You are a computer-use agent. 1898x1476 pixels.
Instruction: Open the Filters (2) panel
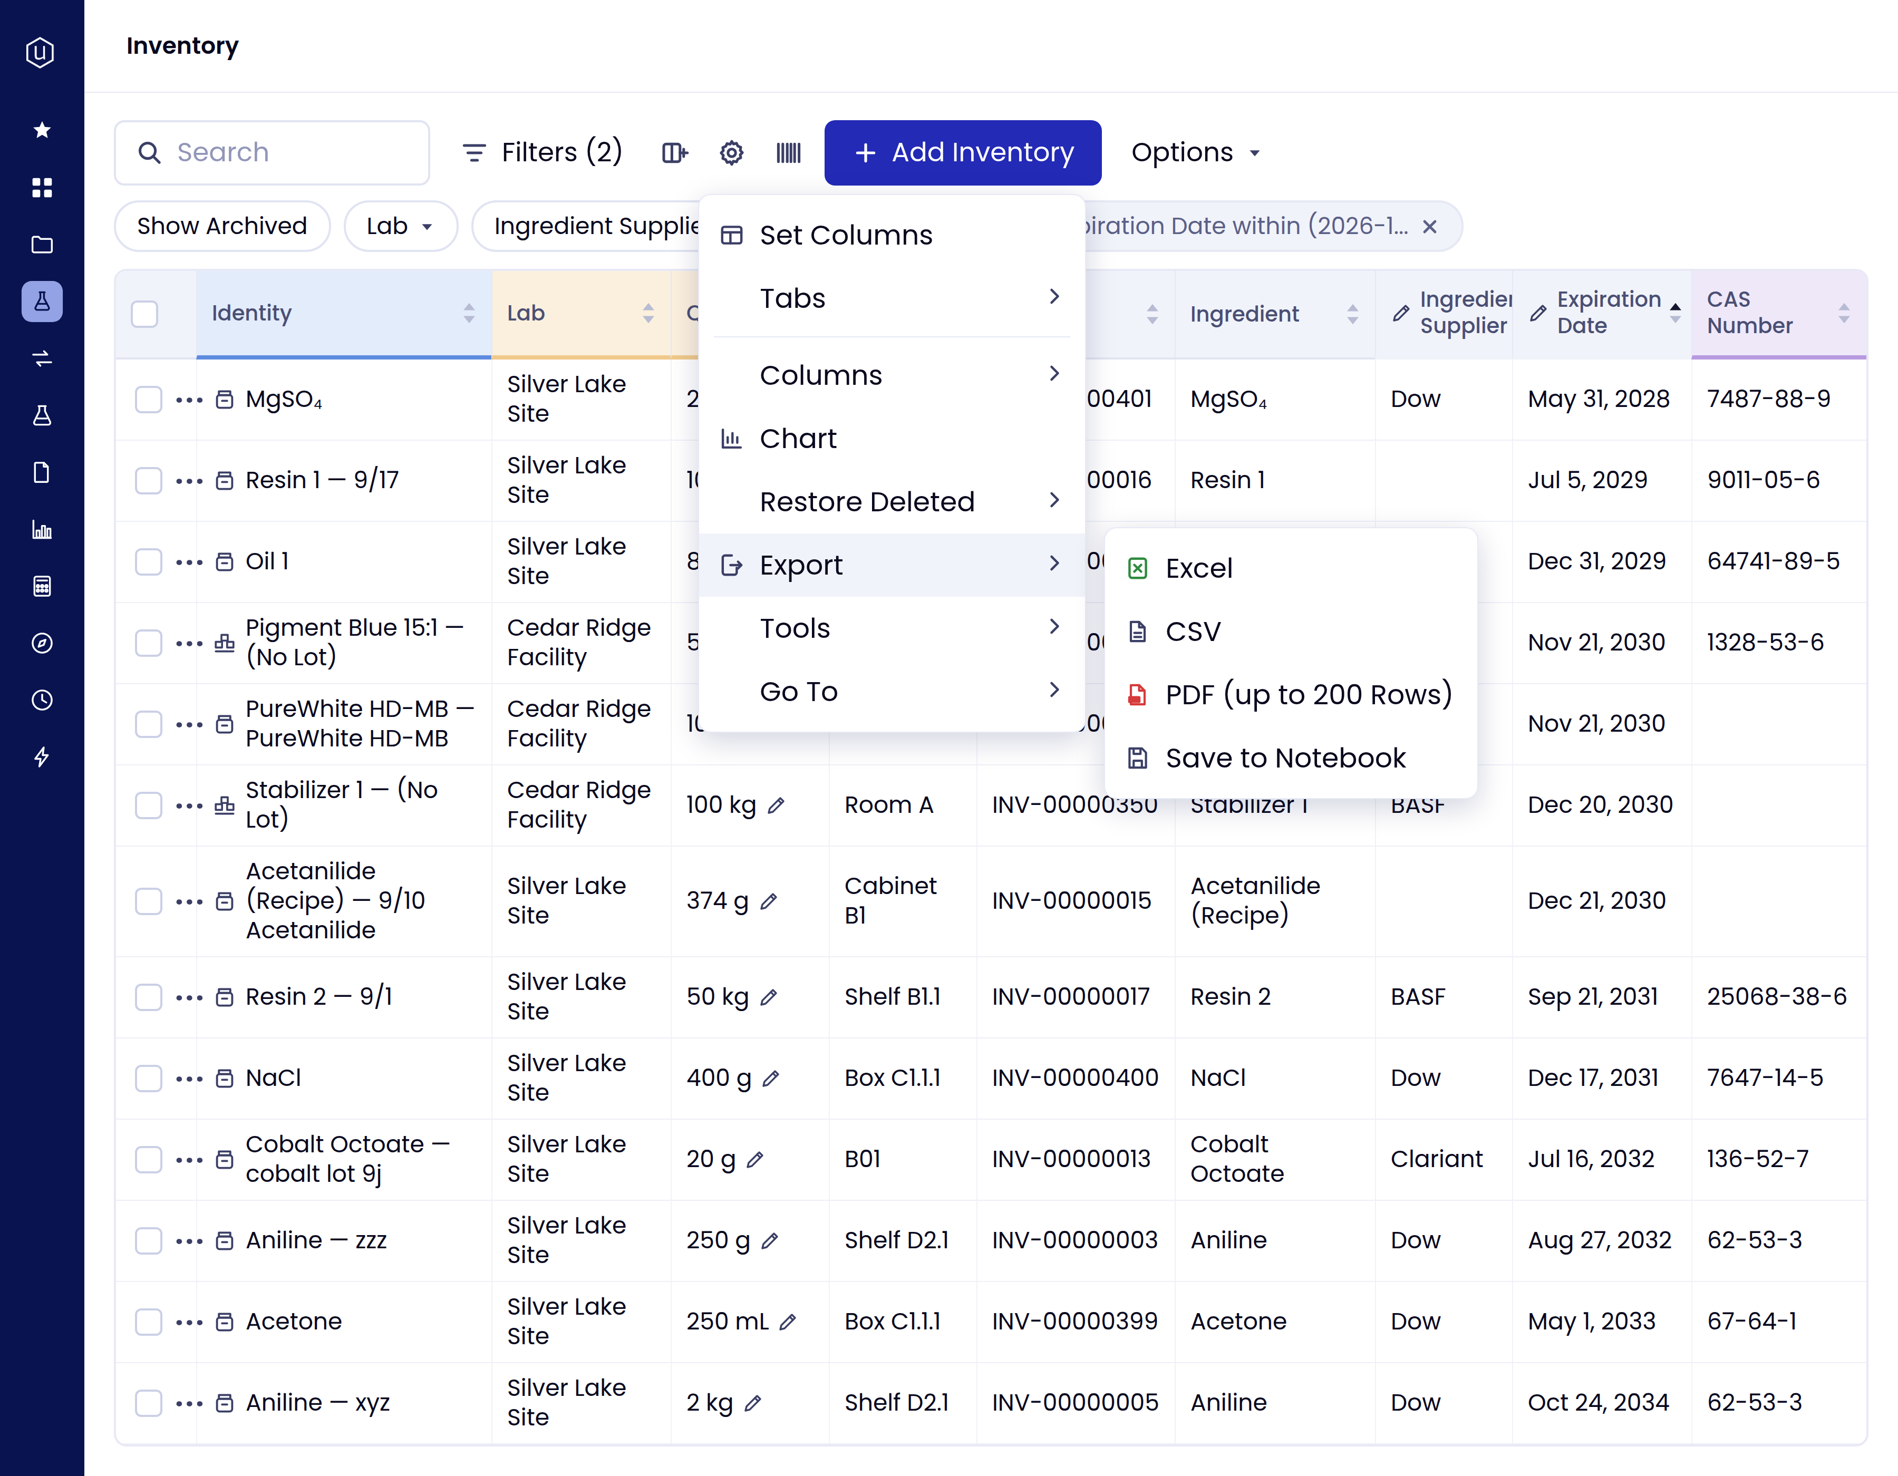coord(543,153)
